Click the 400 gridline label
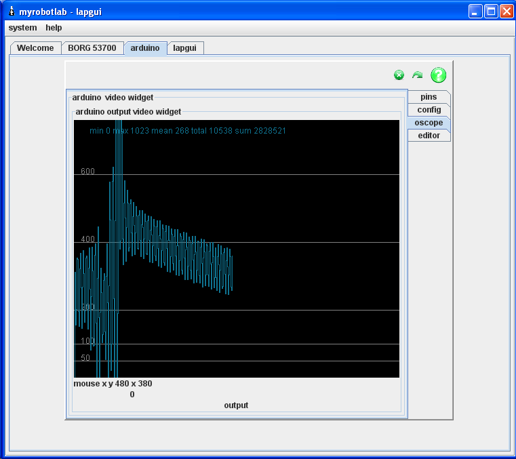The image size is (516, 459). [x=87, y=239]
